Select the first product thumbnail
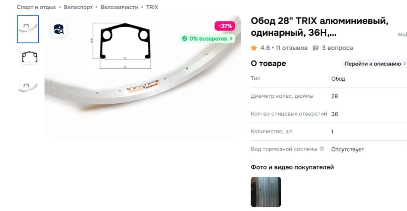 click(x=28, y=29)
